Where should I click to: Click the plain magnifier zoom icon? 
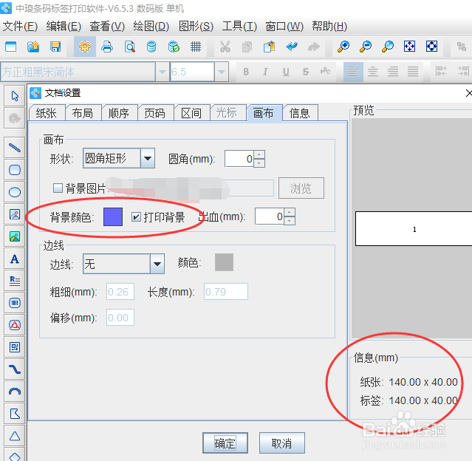(x=387, y=47)
